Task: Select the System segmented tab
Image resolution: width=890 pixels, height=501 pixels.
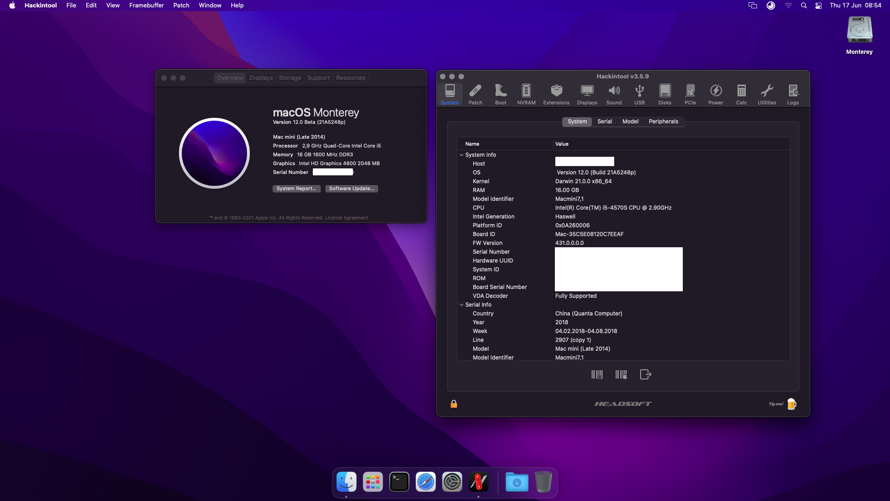Action: point(577,122)
